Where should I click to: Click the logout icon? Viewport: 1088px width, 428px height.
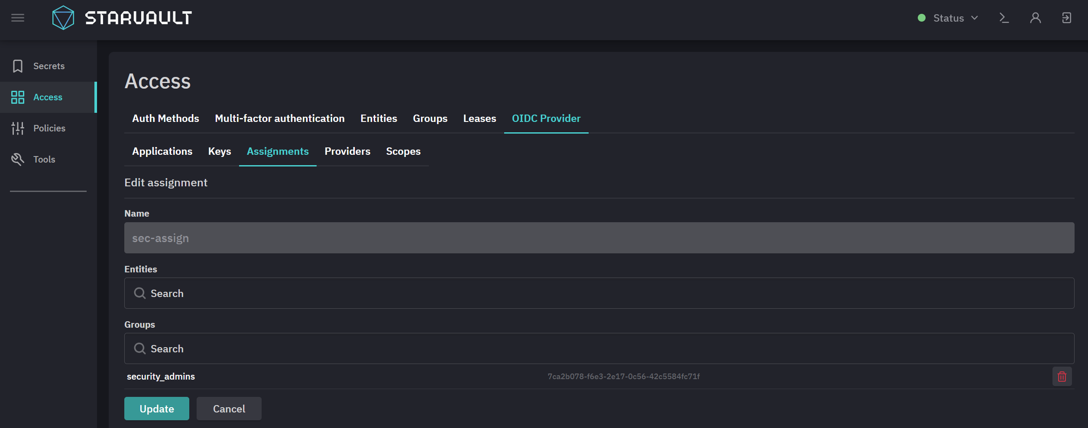(x=1066, y=18)
